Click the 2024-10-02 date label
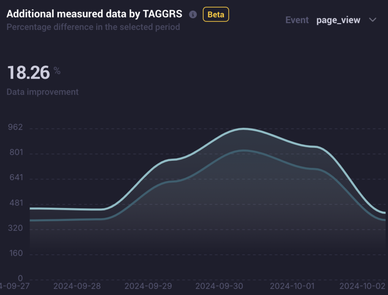Viewport: 388px width, 295px height. [363, 286]
